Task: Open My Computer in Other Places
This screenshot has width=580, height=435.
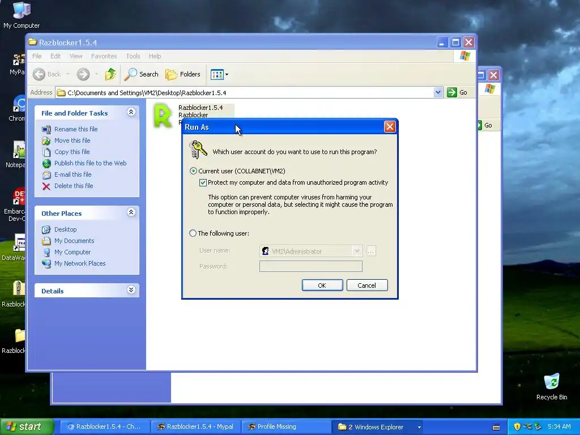Action: tap(72, 252)
